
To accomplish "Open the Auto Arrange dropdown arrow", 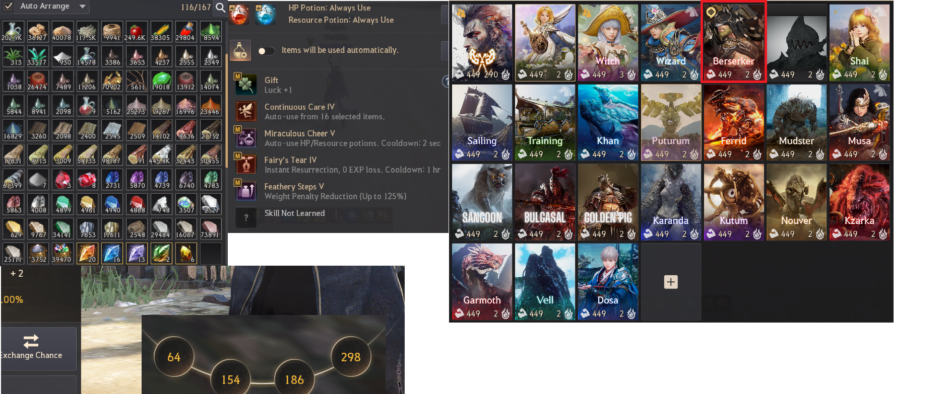I will click(x=82, y=7).
